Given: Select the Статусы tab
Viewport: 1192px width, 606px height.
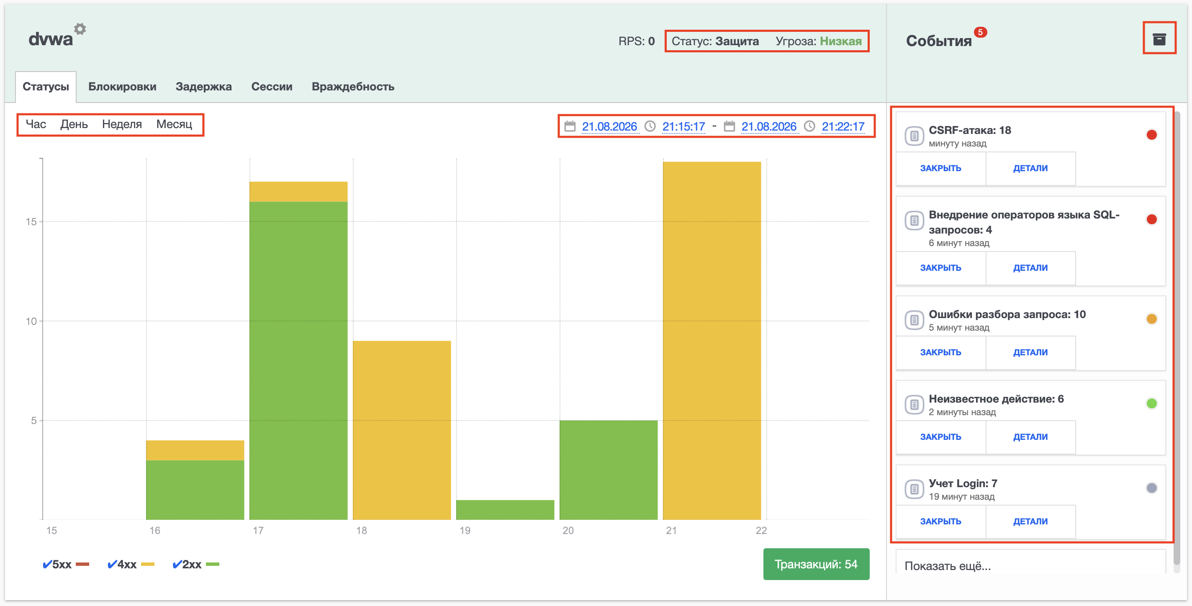Looking at the screenshot, I should pos(46,87).
